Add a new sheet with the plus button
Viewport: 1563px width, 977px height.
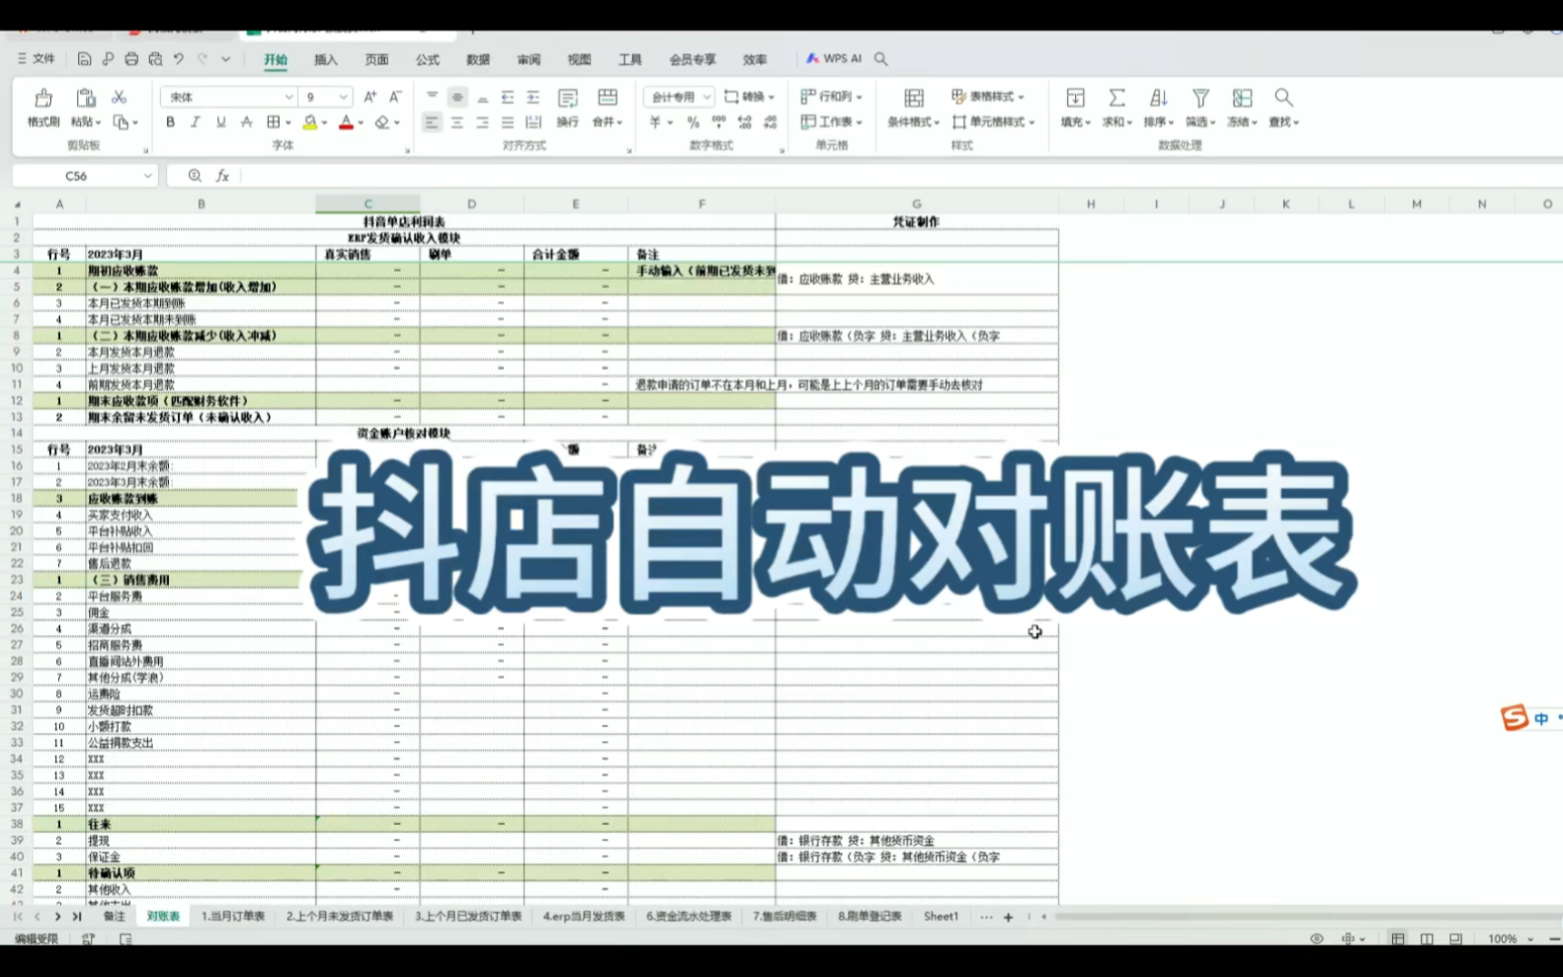click(x=1008, y=918)
